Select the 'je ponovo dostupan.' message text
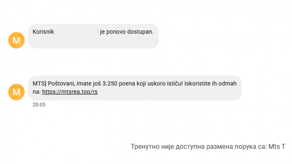The image size is (292, 164). pos(127,32)
